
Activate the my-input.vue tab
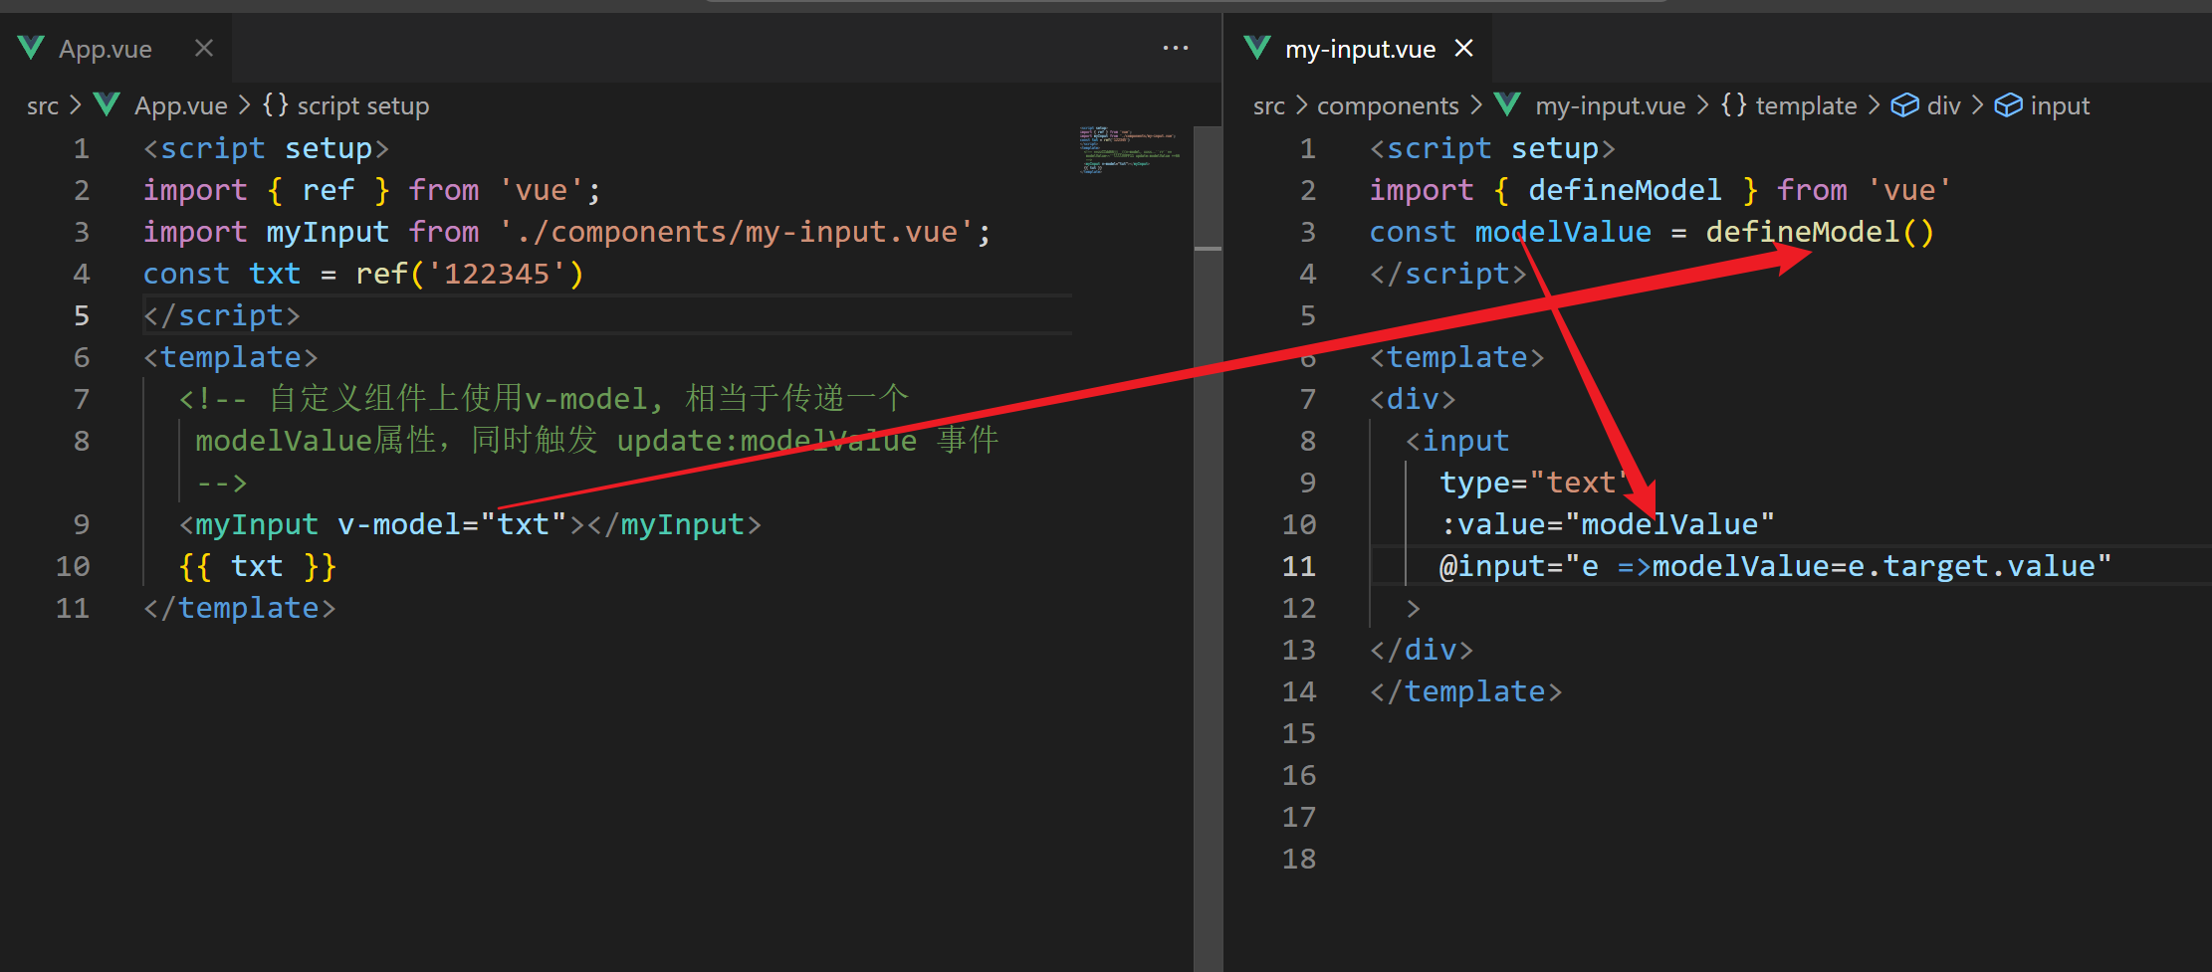pos(1360,49)
